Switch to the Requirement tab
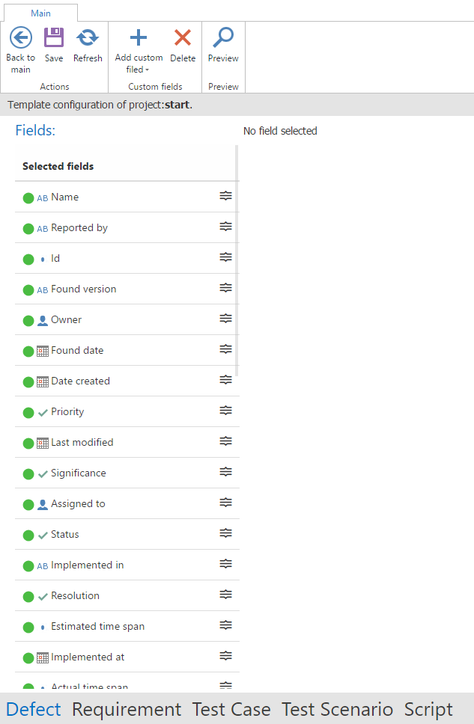474x724 pixels. tap(127, 709)
